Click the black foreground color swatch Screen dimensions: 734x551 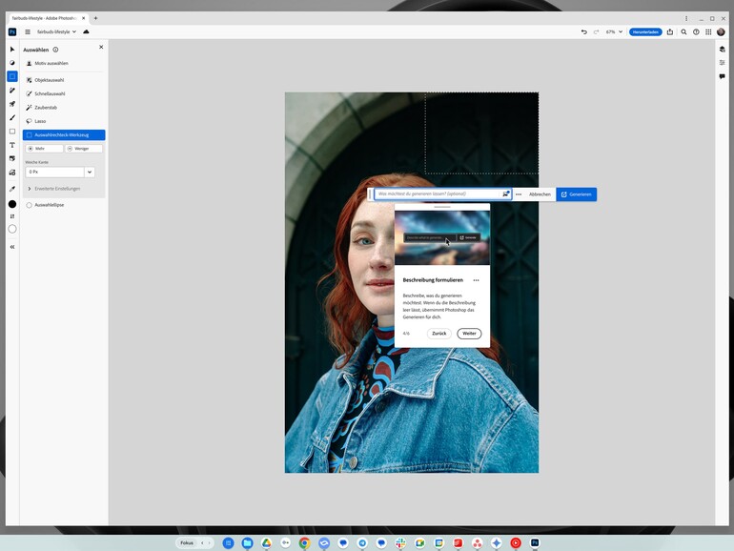tap(12, 204)
